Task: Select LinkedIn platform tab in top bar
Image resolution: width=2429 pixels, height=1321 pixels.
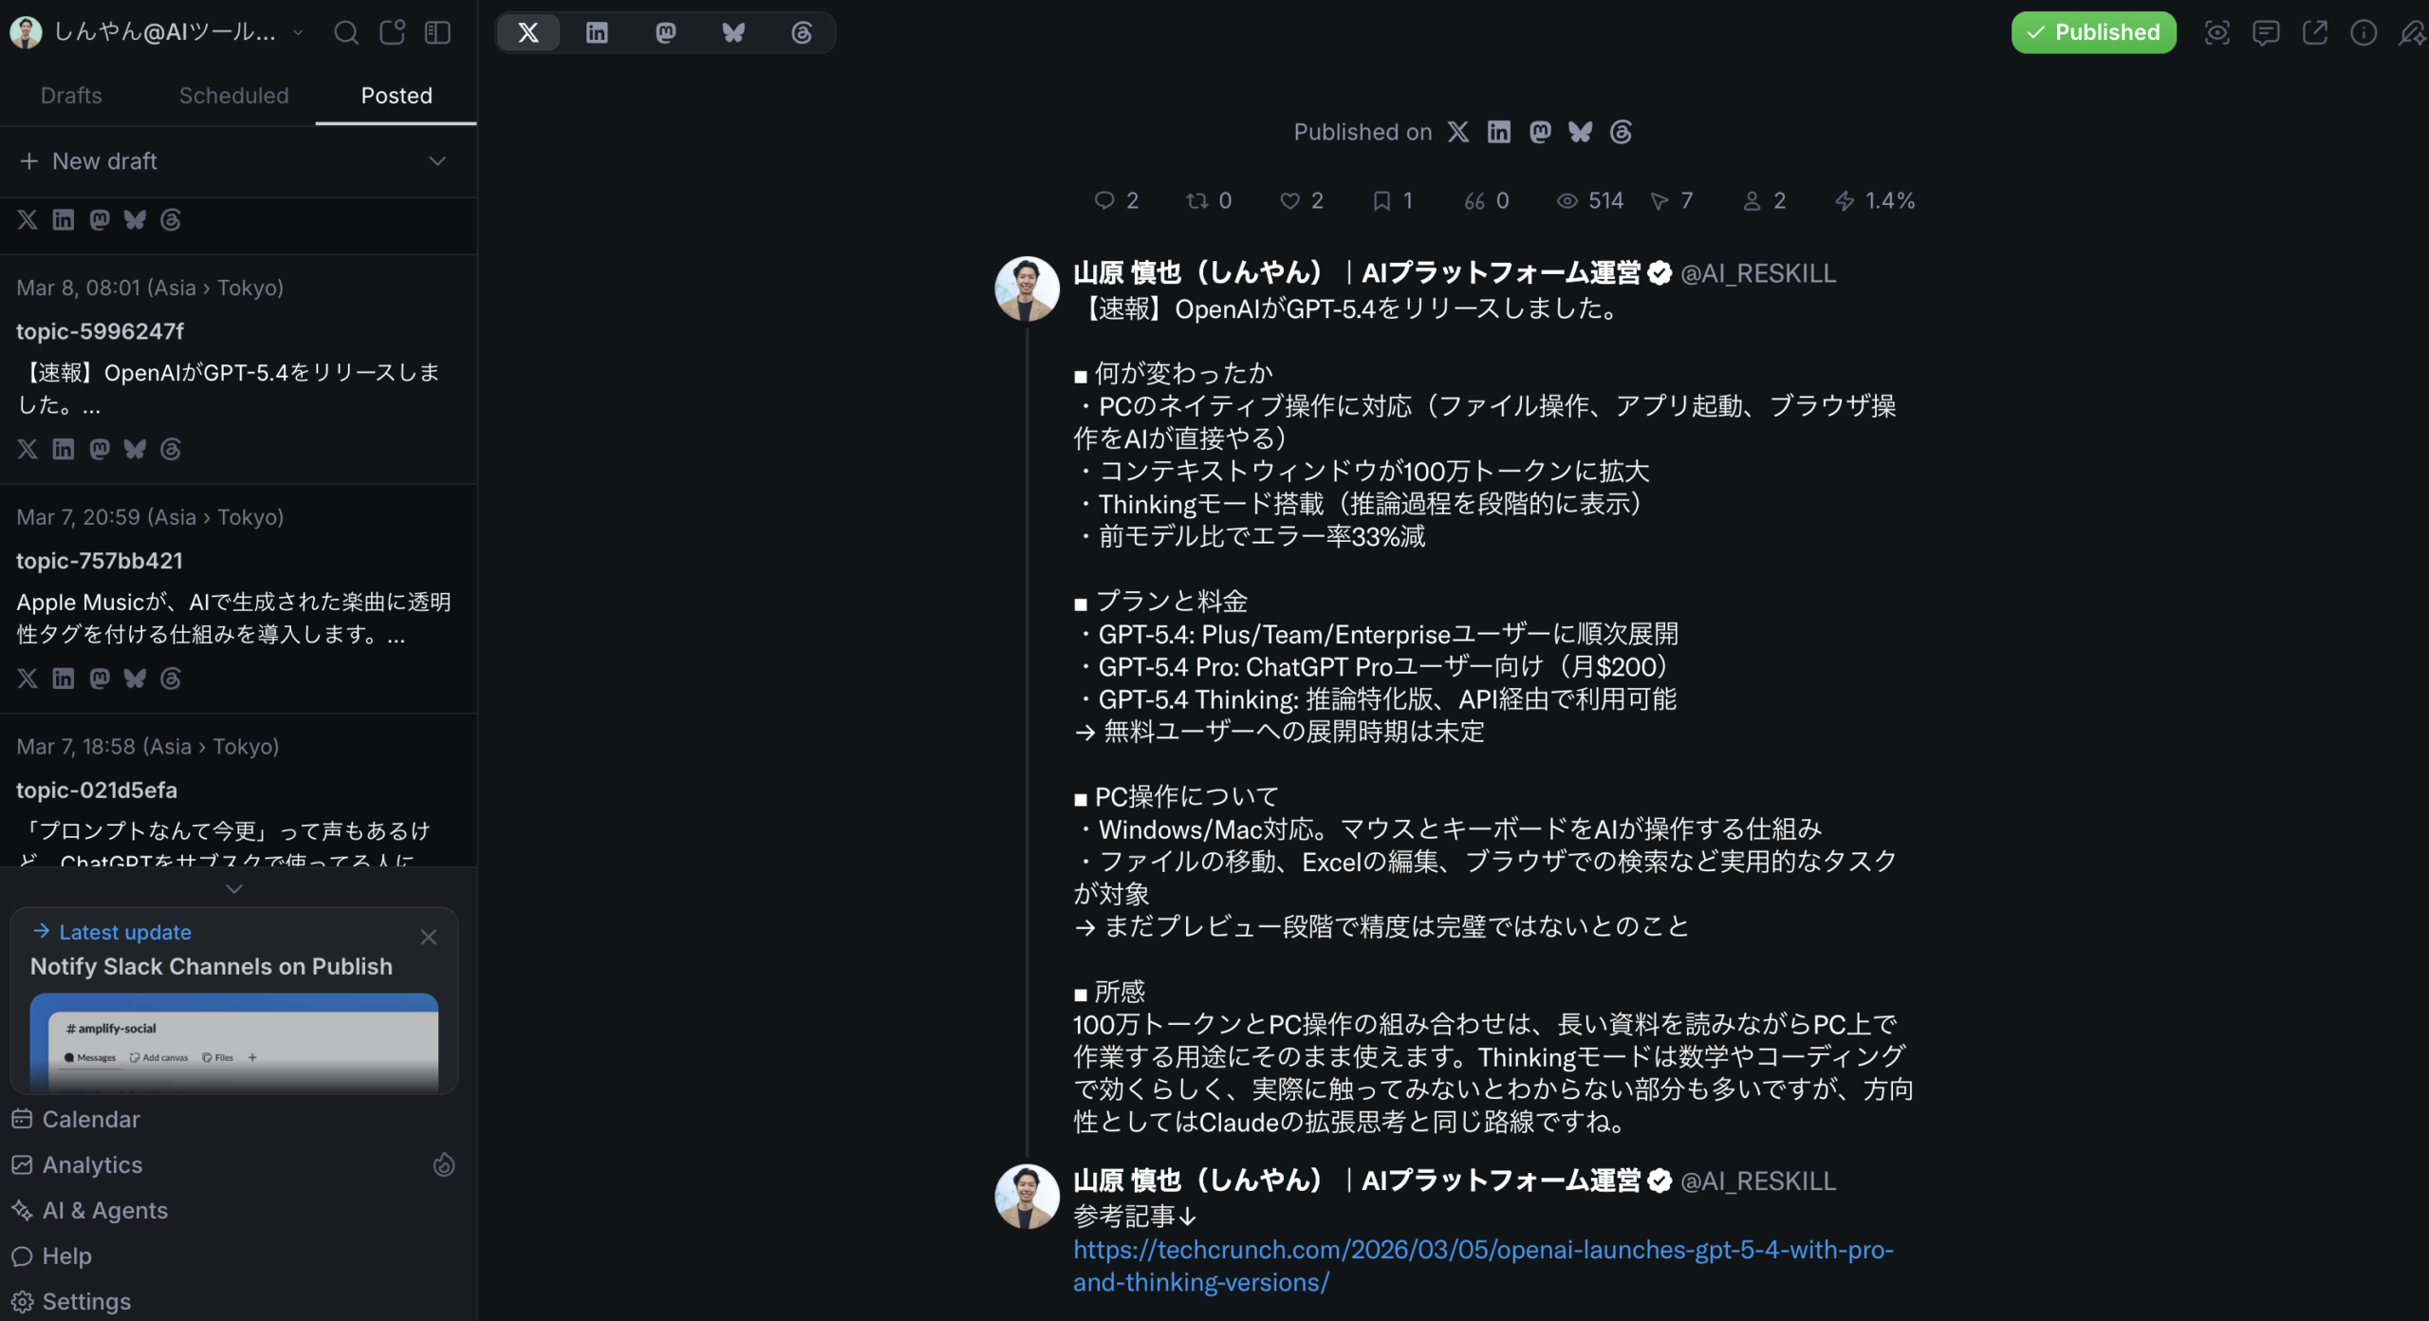Action: [x=597, y=33]
